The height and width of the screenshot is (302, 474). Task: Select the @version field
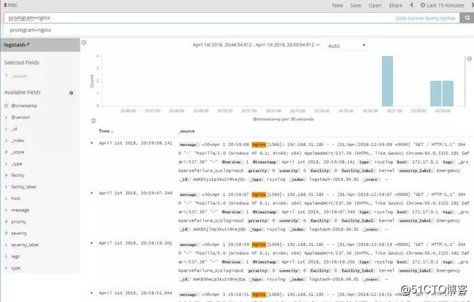pos(20,118)
